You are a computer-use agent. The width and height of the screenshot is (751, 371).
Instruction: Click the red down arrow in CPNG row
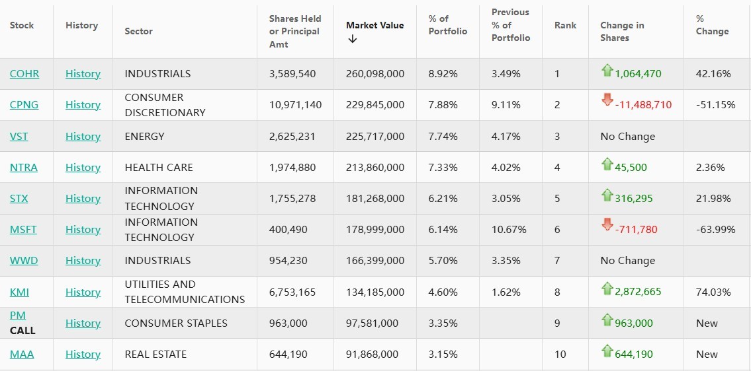tap(607, 101)
